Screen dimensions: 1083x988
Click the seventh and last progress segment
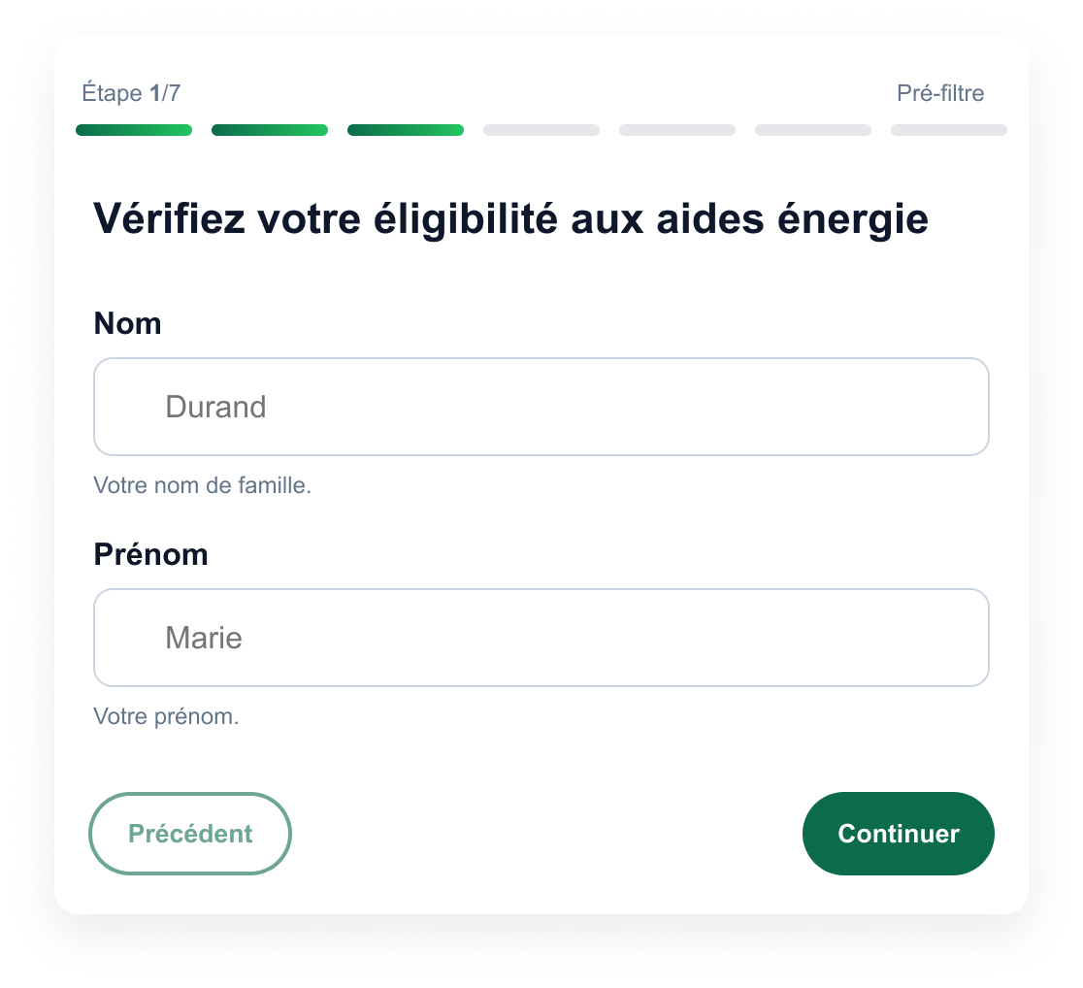949,130
